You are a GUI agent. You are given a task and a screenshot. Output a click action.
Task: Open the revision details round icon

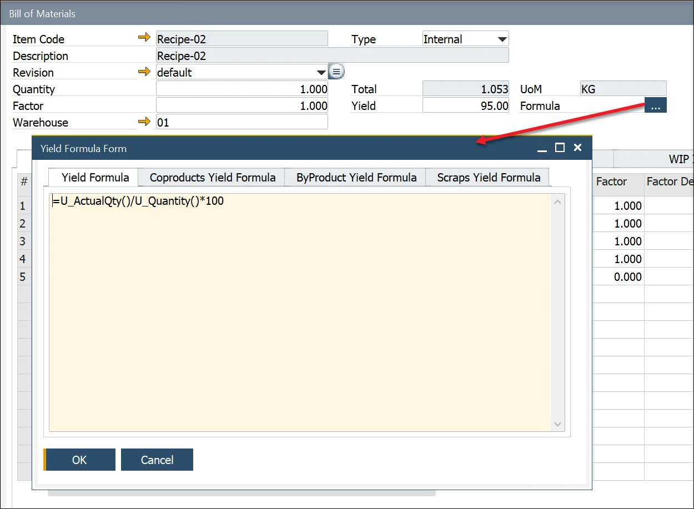[x=336, y=72]
